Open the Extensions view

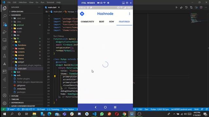pyautogui.click(x=5, y=48)
